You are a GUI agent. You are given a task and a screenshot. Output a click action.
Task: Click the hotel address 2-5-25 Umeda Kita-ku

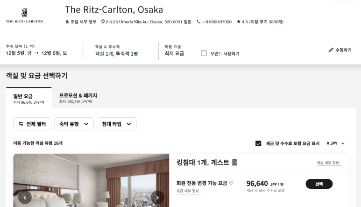coord(149,22)
